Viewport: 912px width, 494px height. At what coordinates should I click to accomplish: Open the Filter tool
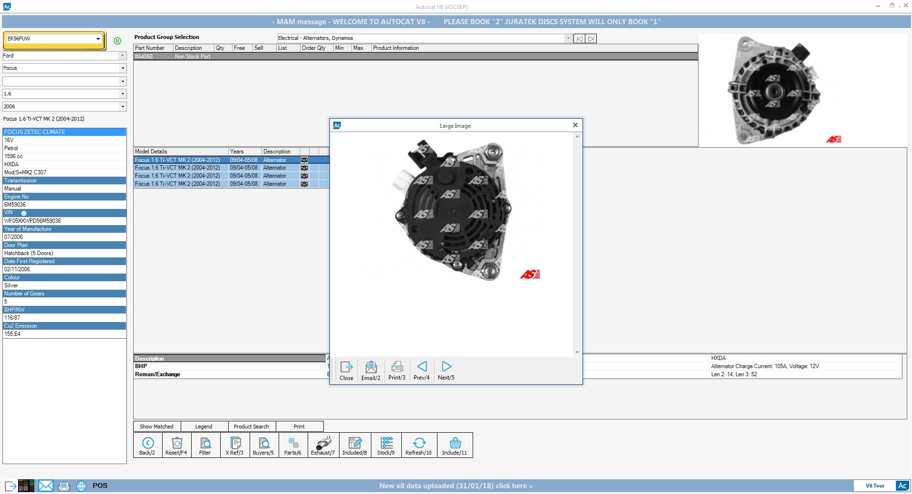coord(205,446)
